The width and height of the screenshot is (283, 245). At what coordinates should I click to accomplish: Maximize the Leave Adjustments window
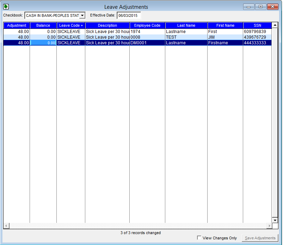click(x=260, y=7)
